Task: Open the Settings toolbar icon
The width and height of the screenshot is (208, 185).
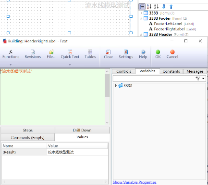Action: point(126,52)
